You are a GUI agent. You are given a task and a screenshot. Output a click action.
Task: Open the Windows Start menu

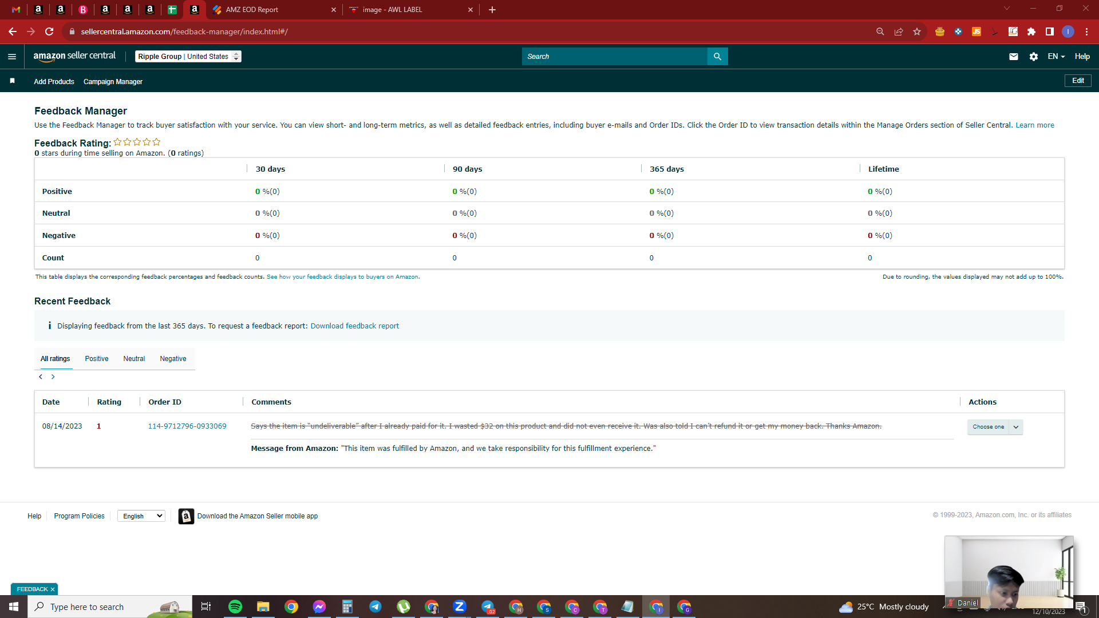tap(14, 607)
